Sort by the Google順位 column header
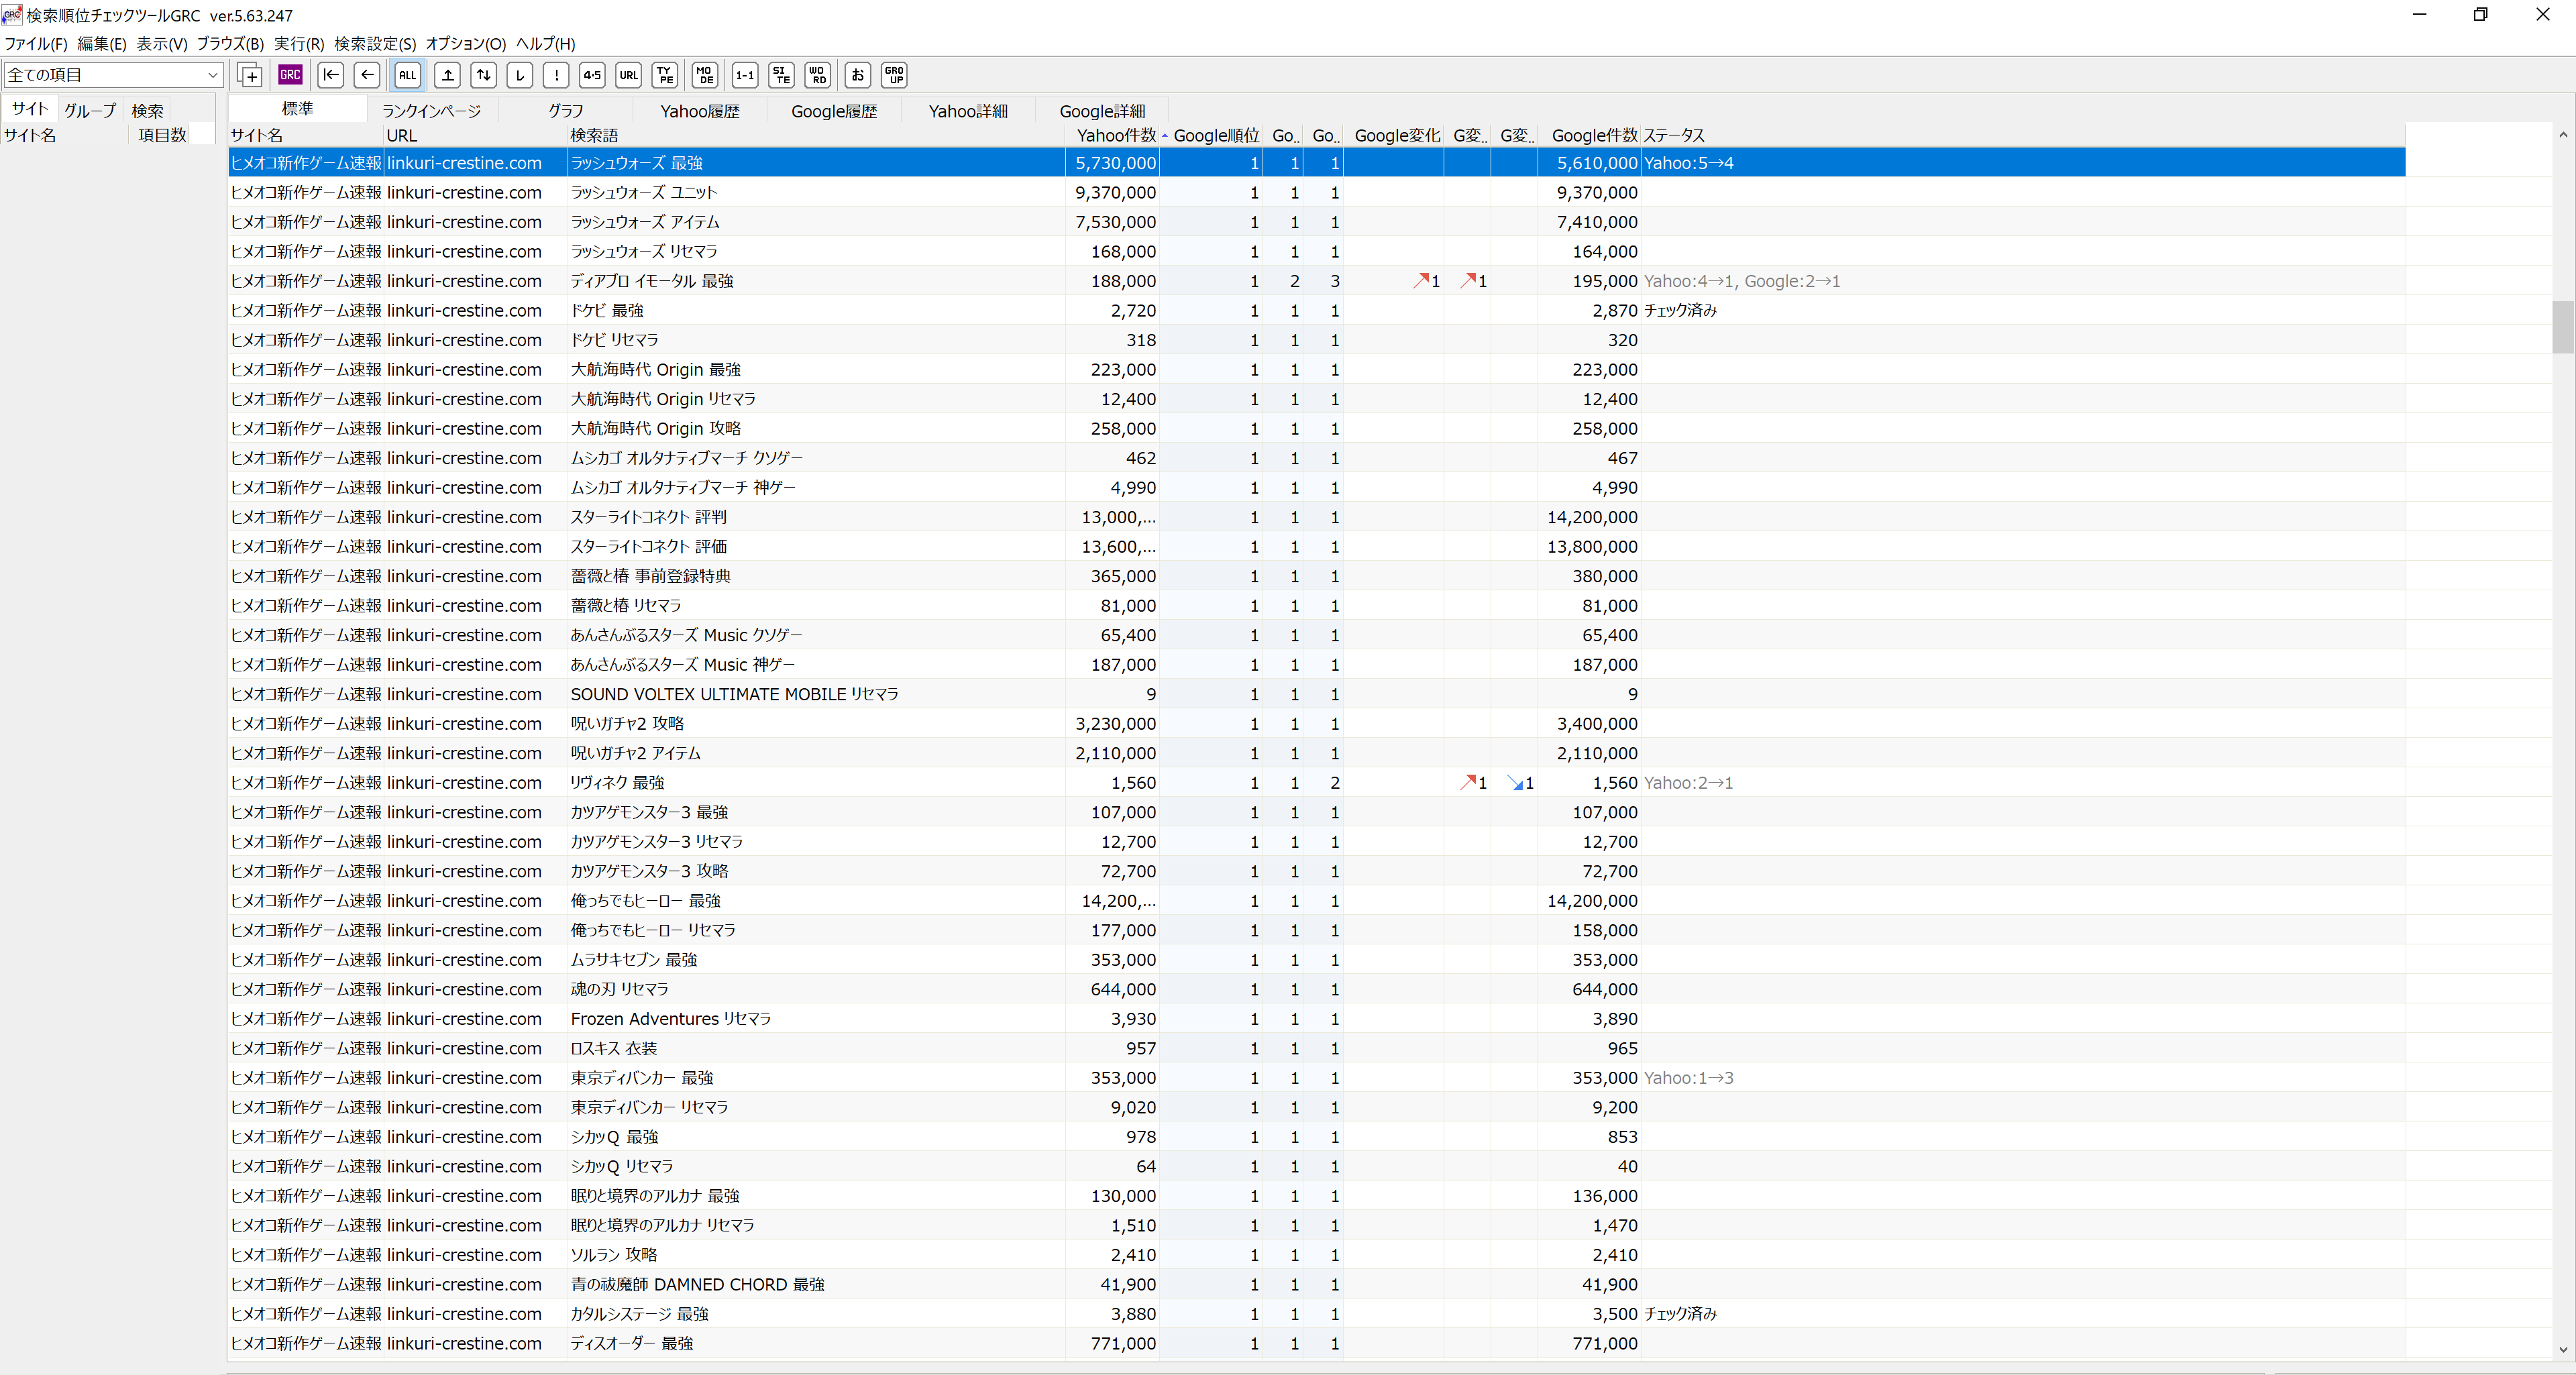 (x=1215, y=135)
